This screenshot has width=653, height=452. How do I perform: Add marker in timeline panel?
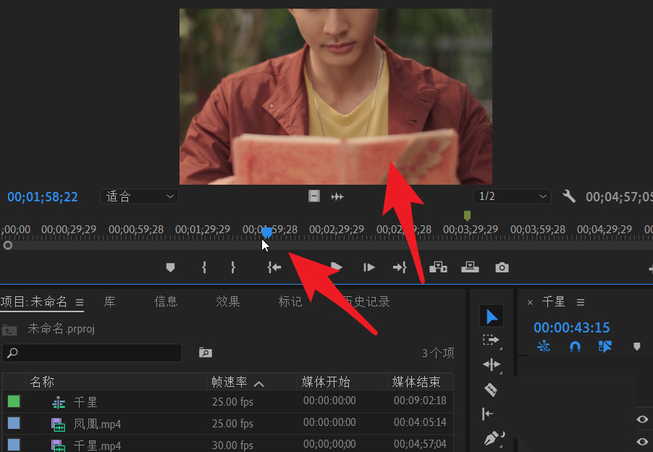pos(637,346)
